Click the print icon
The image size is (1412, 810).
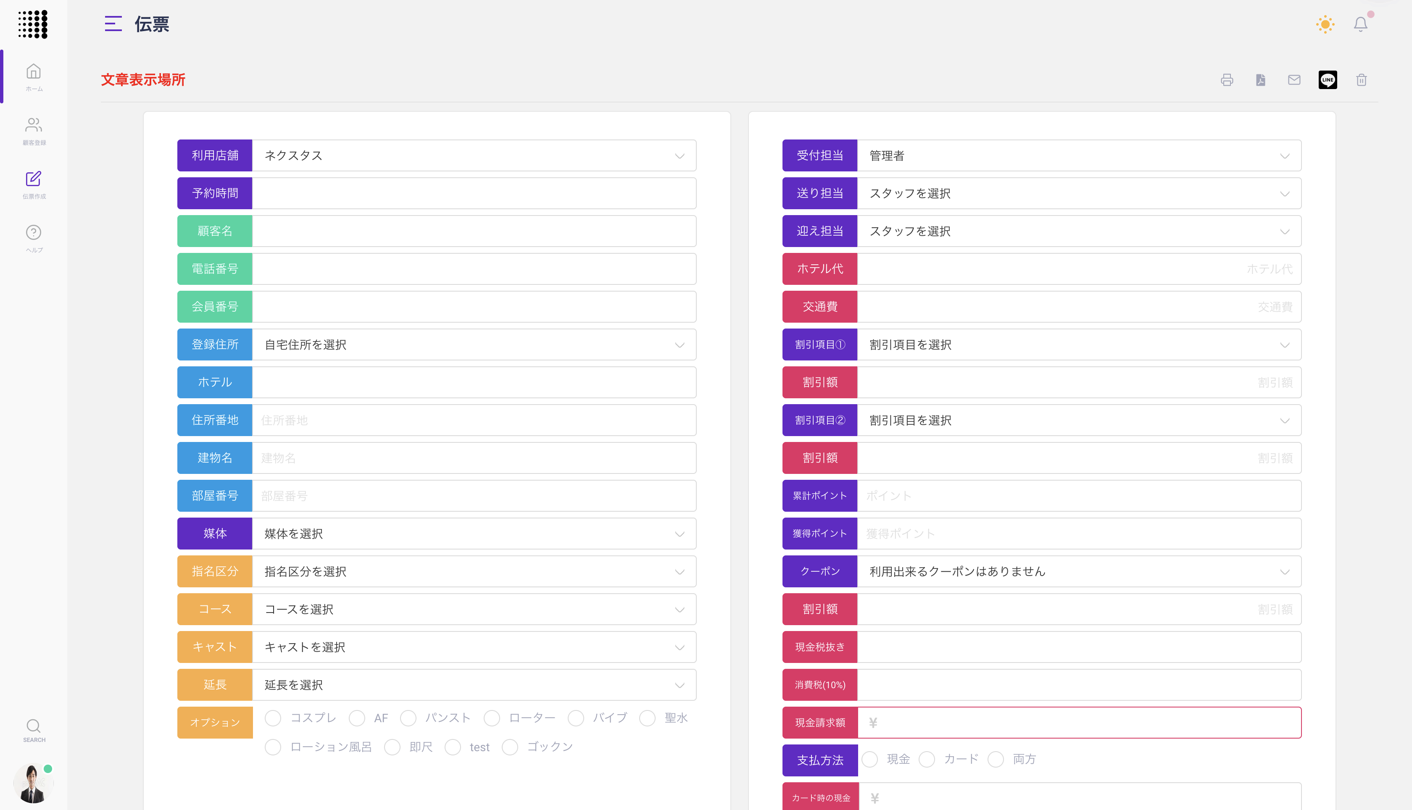pos(1227,80)
